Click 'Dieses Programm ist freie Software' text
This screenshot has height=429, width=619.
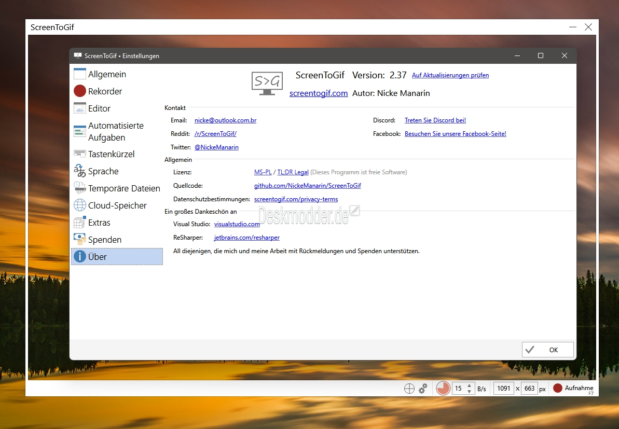(x=359, y=172)
